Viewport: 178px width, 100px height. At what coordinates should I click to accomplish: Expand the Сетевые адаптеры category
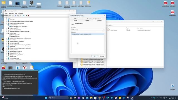click(7, 58)
